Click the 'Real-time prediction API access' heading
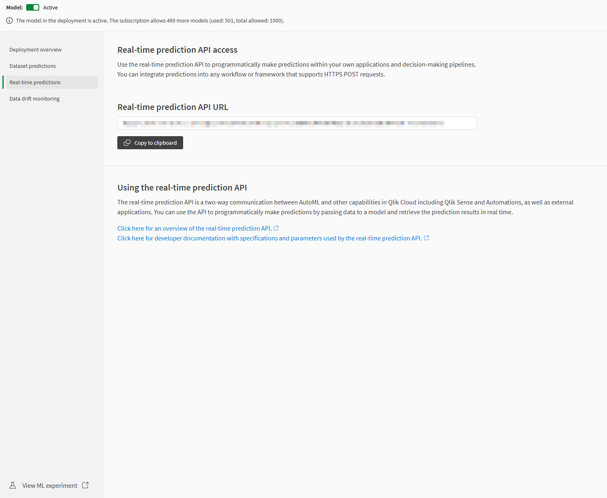607x498 pixels. (177, 50)
